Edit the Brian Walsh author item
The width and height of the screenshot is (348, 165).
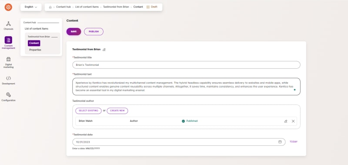(x=286, y=121)
